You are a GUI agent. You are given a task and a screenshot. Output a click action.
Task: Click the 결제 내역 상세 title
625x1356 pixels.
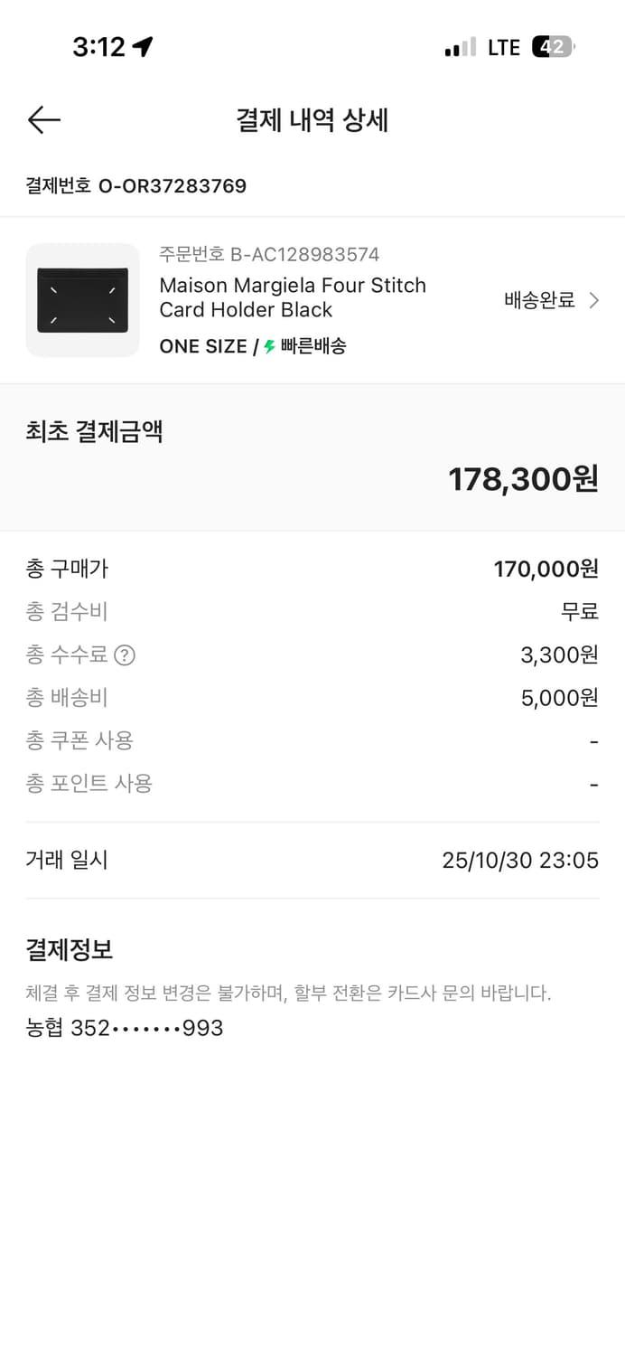312,120
